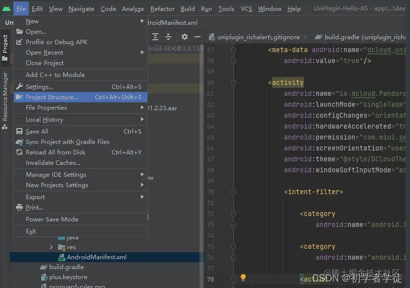Toggle Power Save Mode

coord(80,219)
